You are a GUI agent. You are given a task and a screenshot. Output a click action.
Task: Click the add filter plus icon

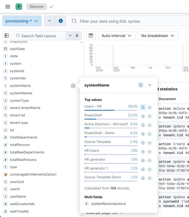(x=61, y=21)
